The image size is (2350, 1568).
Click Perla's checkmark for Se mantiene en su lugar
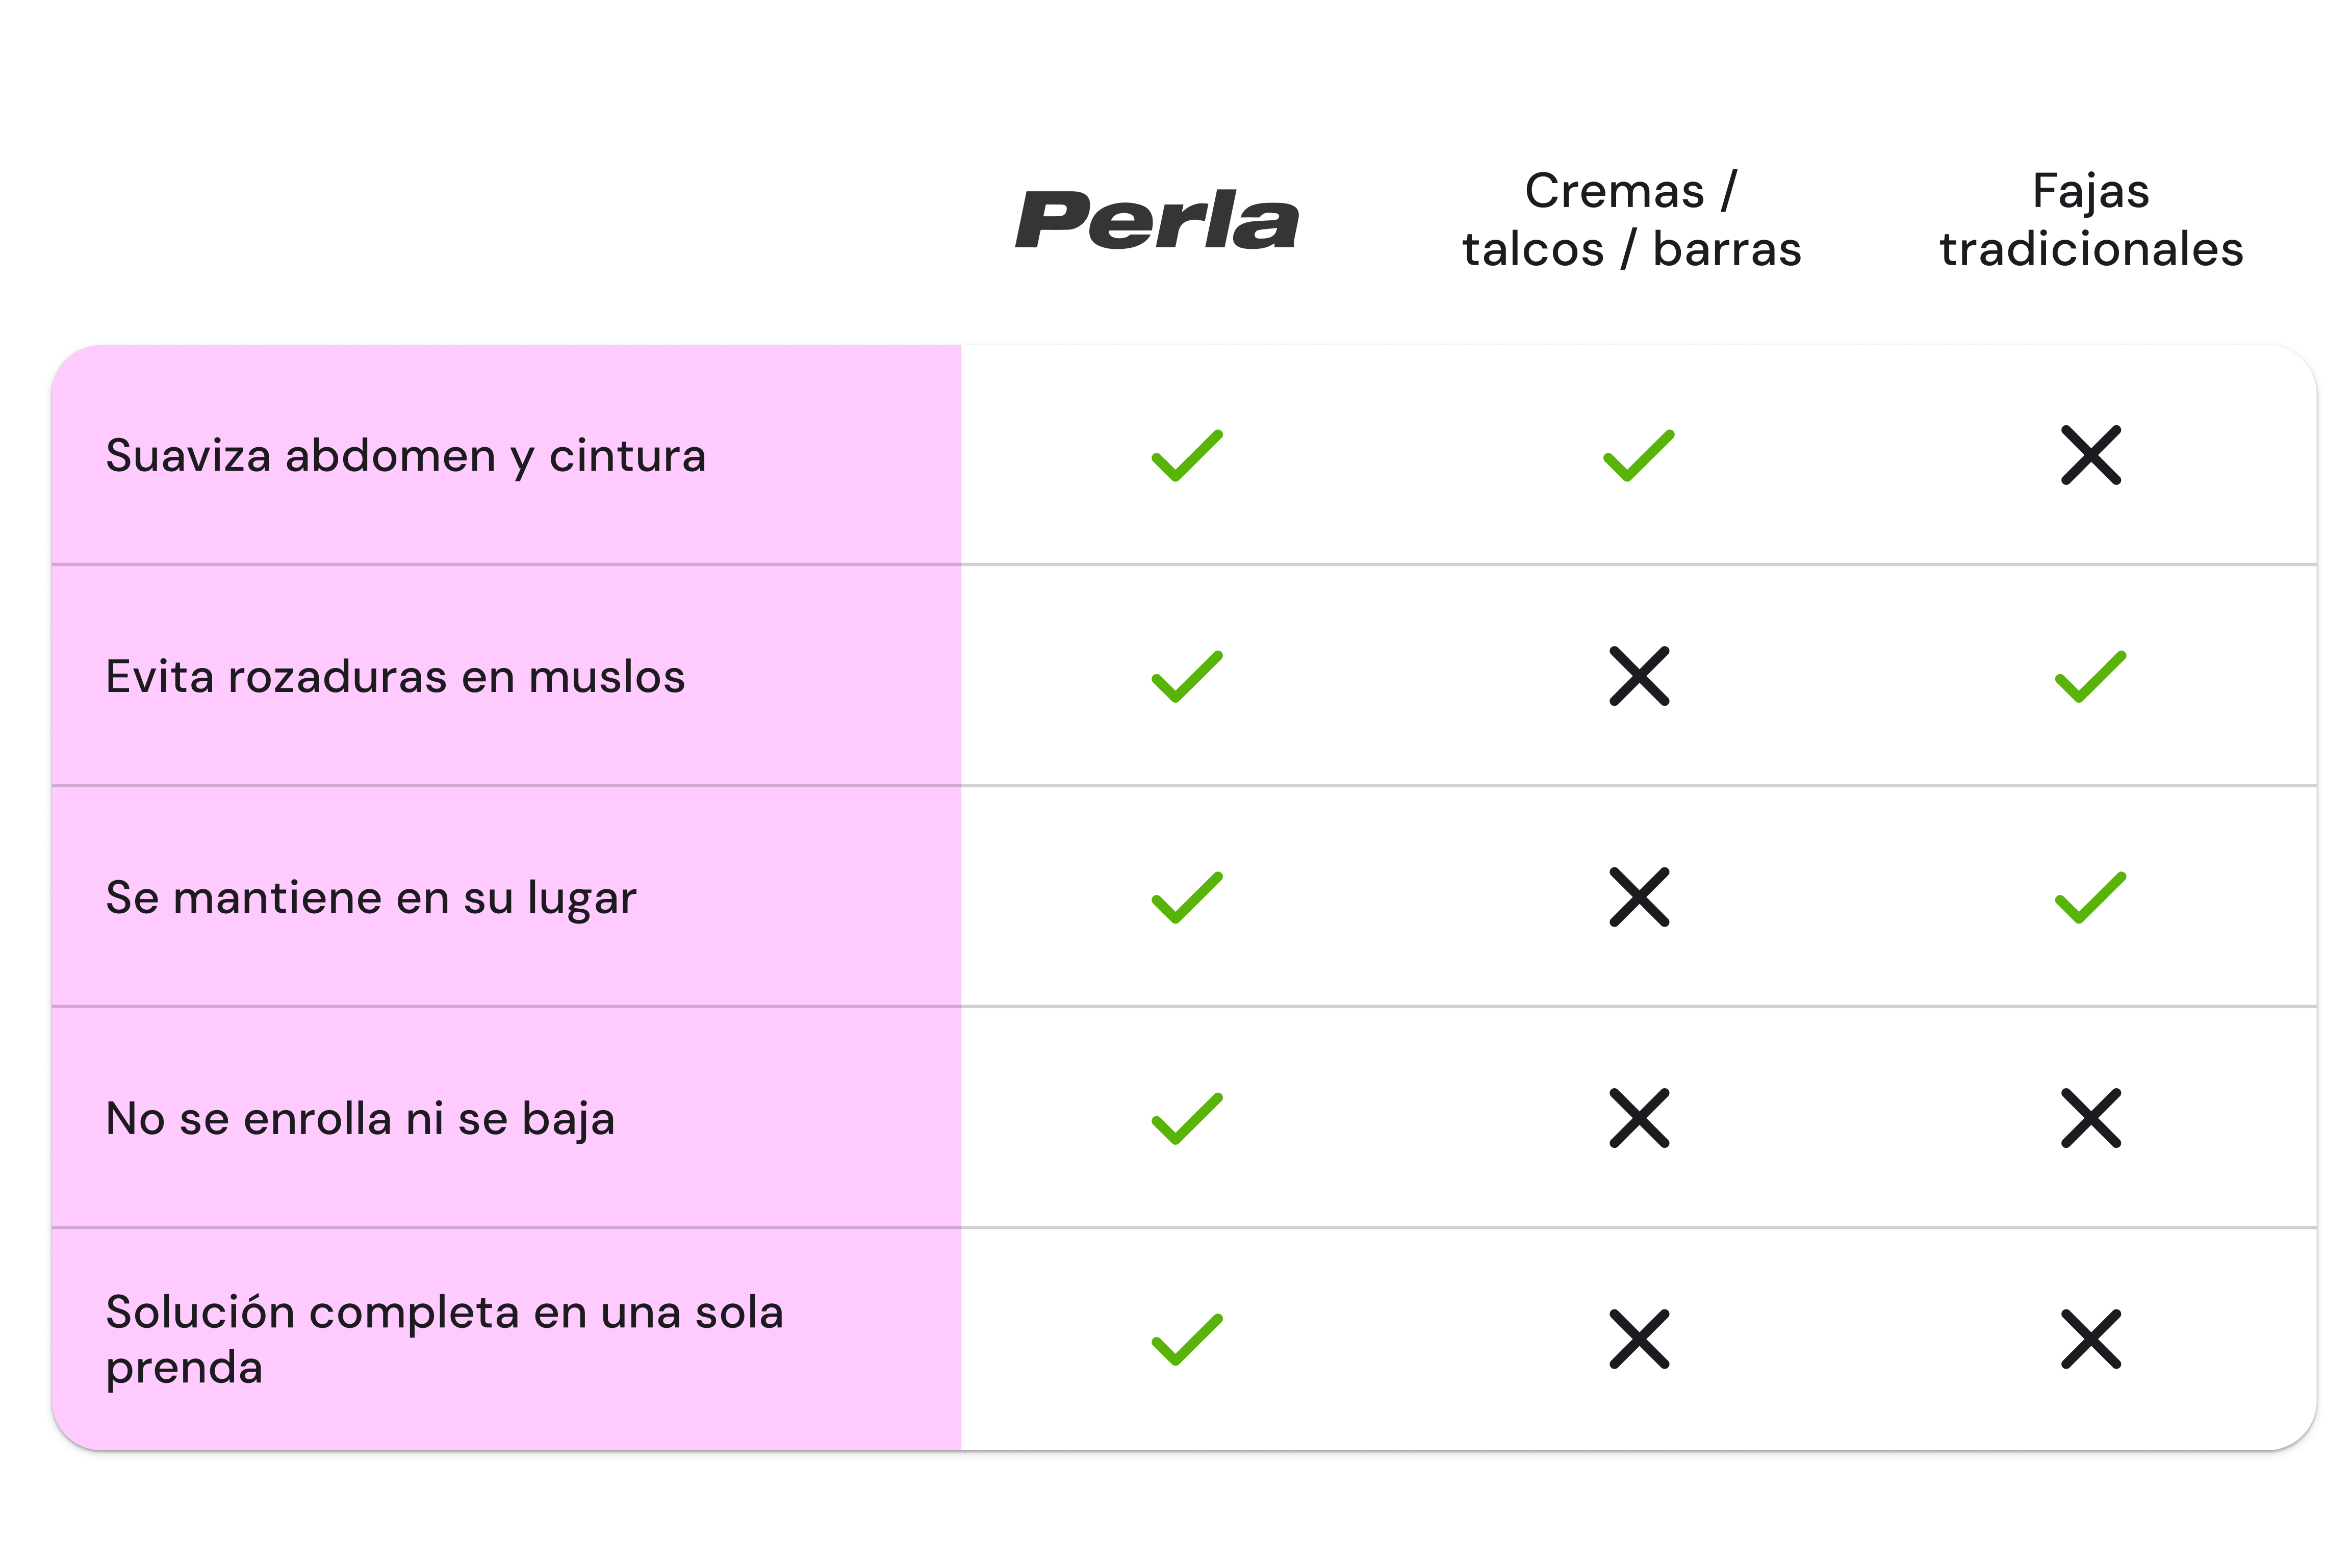[1187, 898]
